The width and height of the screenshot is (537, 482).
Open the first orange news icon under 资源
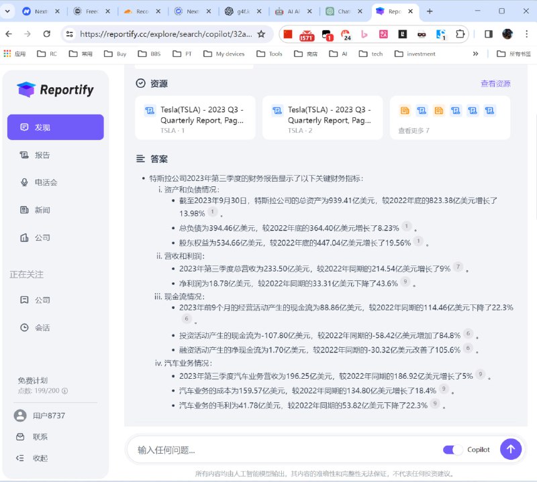405,110
